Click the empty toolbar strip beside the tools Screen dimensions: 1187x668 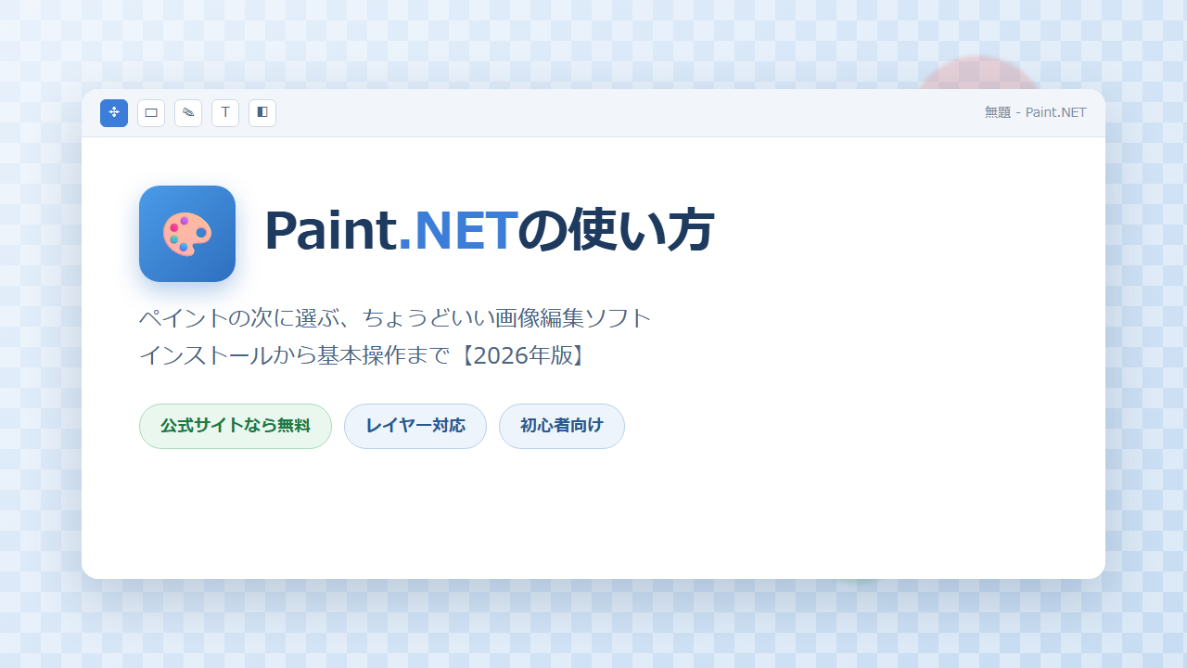point(631,113)
